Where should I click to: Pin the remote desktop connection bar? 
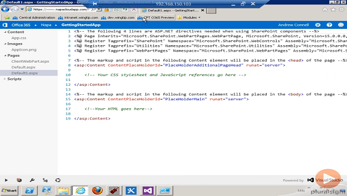(95, 4)
